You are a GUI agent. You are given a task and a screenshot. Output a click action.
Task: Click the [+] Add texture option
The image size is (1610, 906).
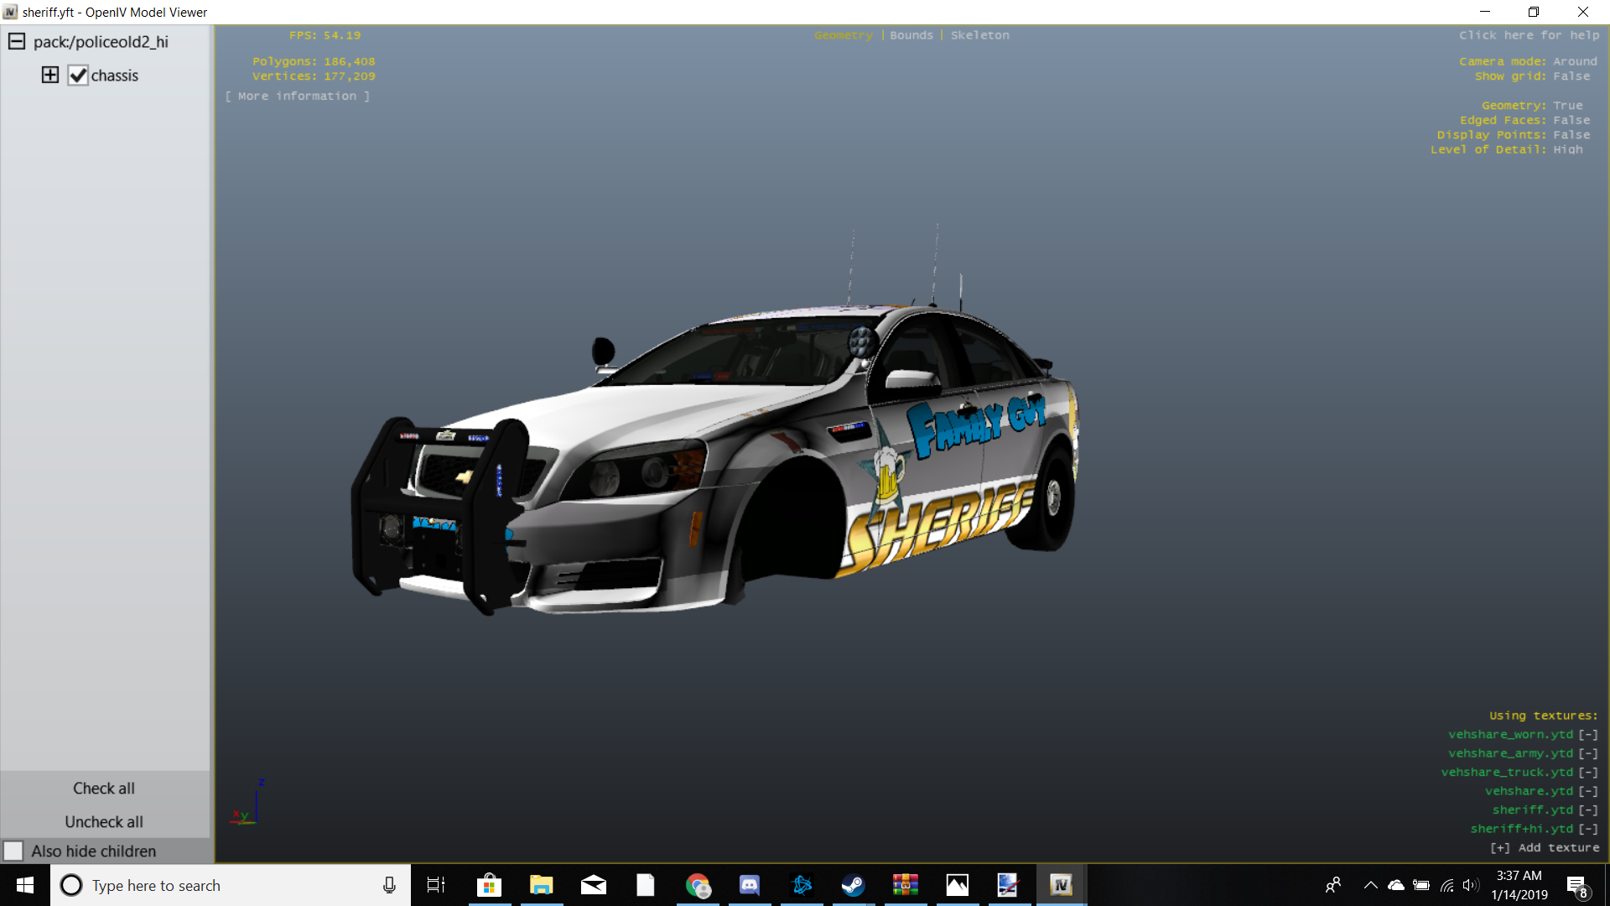coord(1545,848)
